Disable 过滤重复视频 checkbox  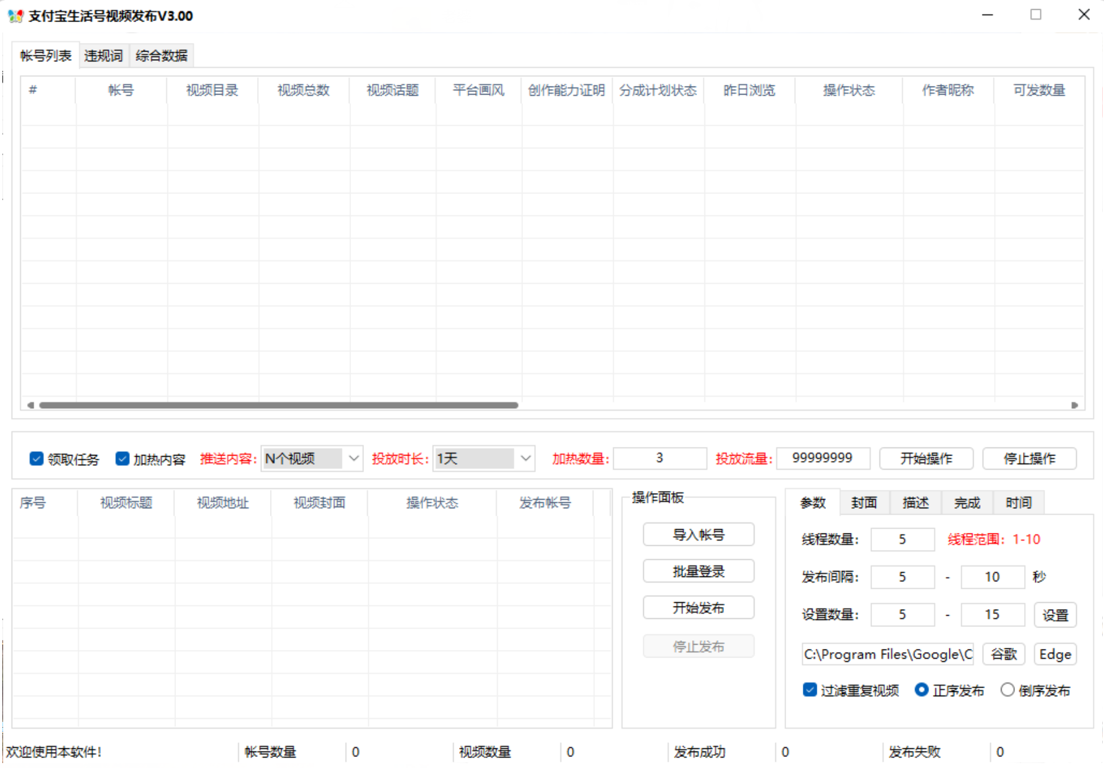pos(810,690)
